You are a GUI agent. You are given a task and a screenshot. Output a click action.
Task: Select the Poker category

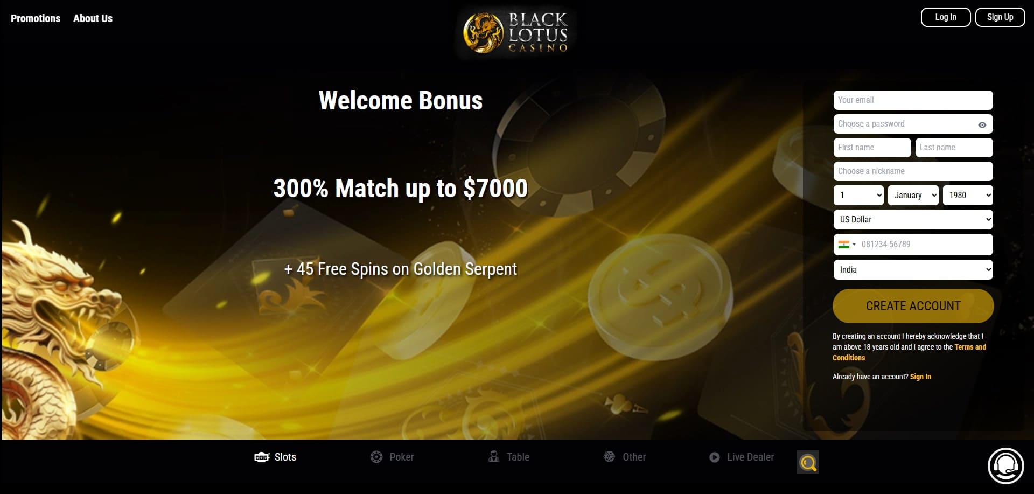(x=392, y=457)
